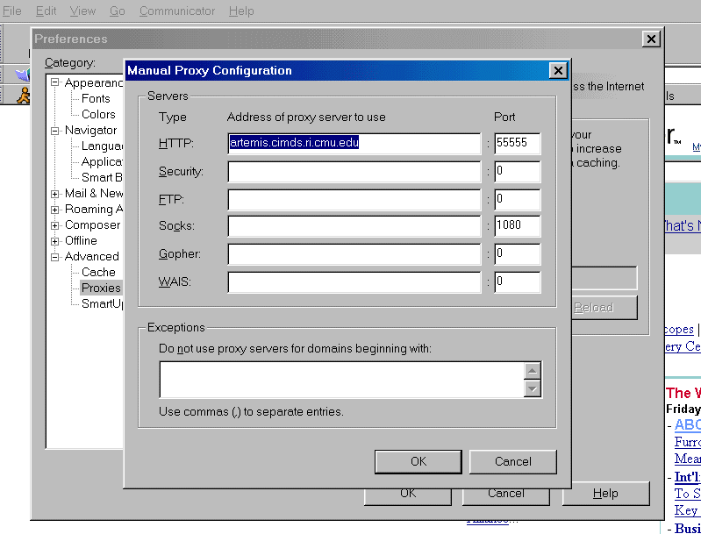
Task: Open the Communicator menu
Action: 176,11
